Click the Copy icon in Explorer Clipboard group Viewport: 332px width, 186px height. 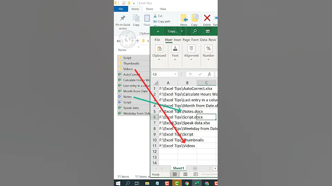tap(136, 20)
